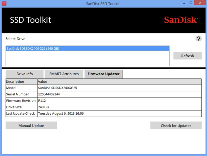Open help via the question mark icon
The width and height of the screenshot is (207, 156).
(x=198, y=38)
